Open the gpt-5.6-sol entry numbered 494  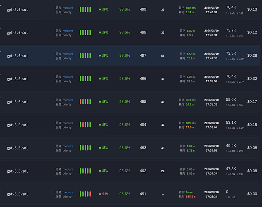(17, 125)
